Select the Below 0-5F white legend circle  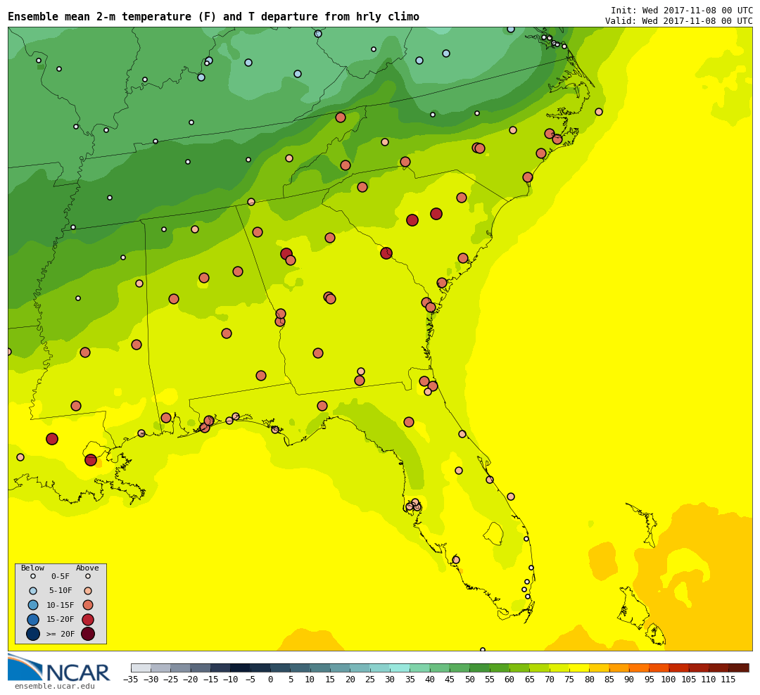coord(33,577)
